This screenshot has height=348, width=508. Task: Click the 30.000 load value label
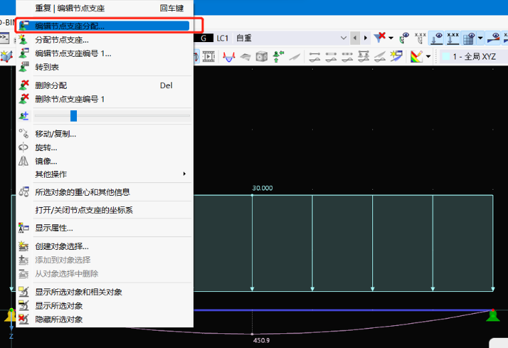pyautogui.click(x=263, y=188)
